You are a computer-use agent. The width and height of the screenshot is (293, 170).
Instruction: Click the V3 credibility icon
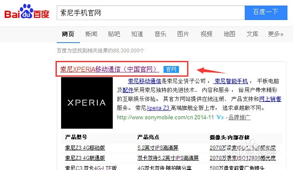click(x=220, y=117)
